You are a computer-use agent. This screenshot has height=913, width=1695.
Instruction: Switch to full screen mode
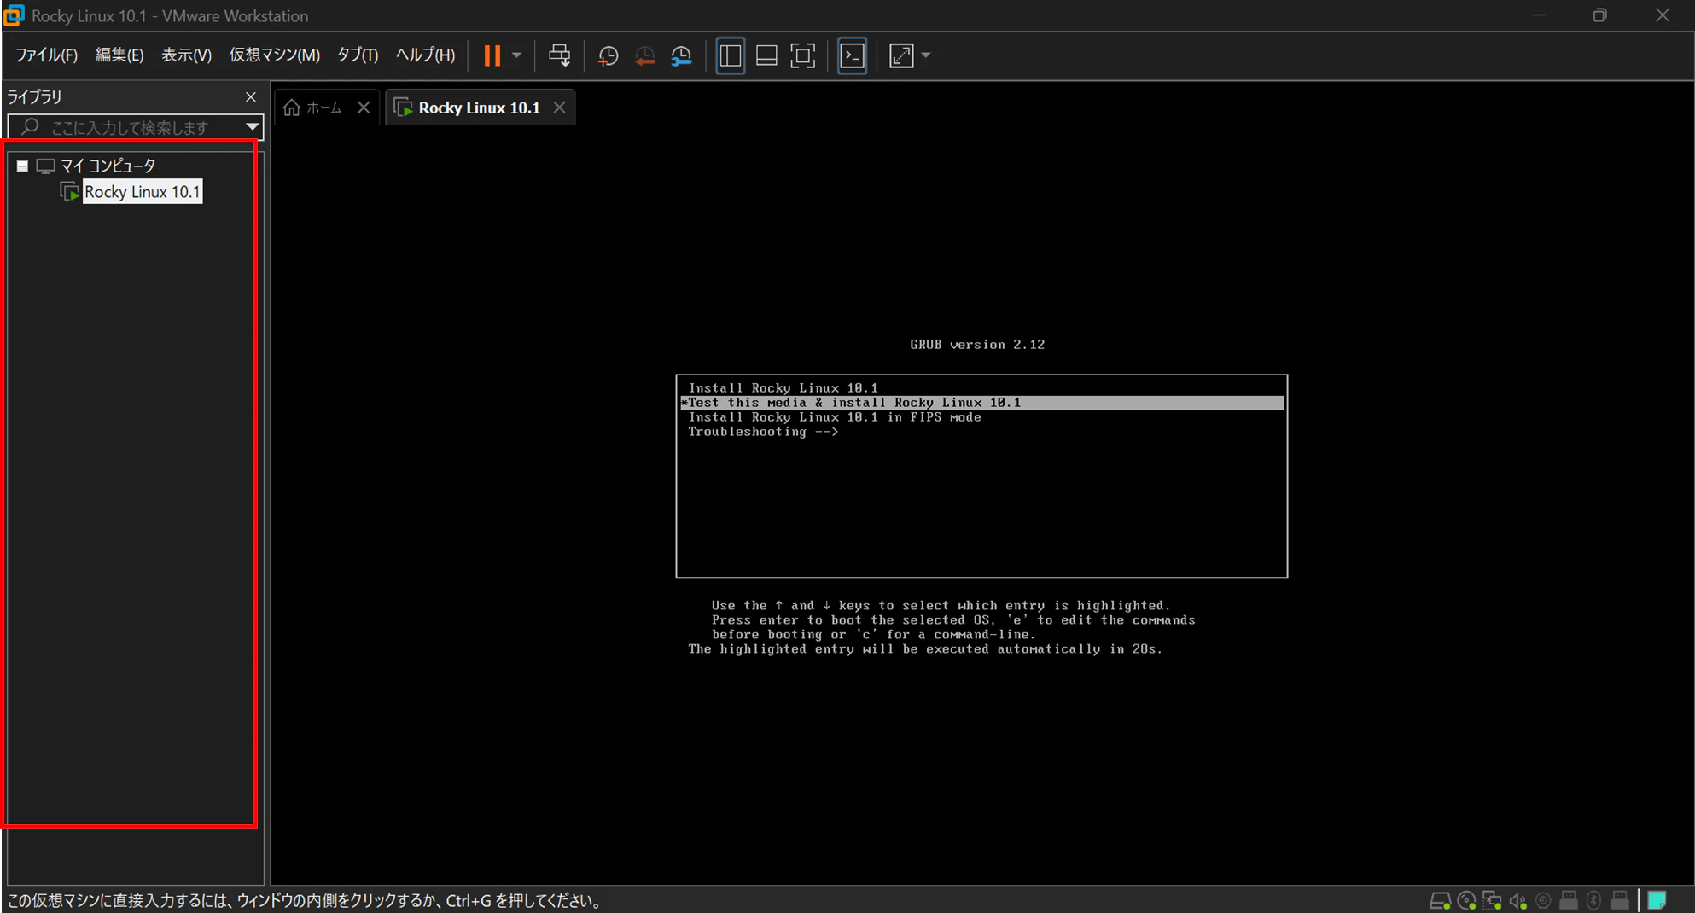(803, 56)
